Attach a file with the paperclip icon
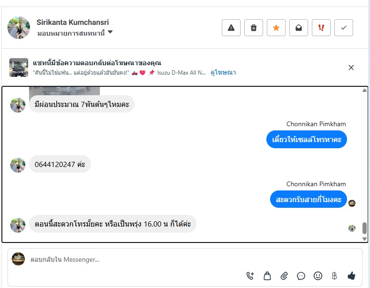Viewport: 370px width, 288px height. click(284, 276)
